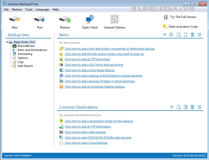Viewport: 209px width, 160px height.
Task: Click the page-with-tools icon in Common Destinations header
Action: tap(186, 107)
